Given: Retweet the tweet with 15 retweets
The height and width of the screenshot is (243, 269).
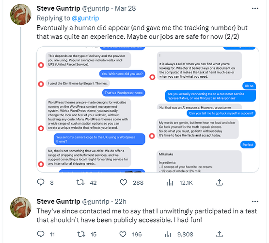Looking at the screenshot, I should click(81, 234).
